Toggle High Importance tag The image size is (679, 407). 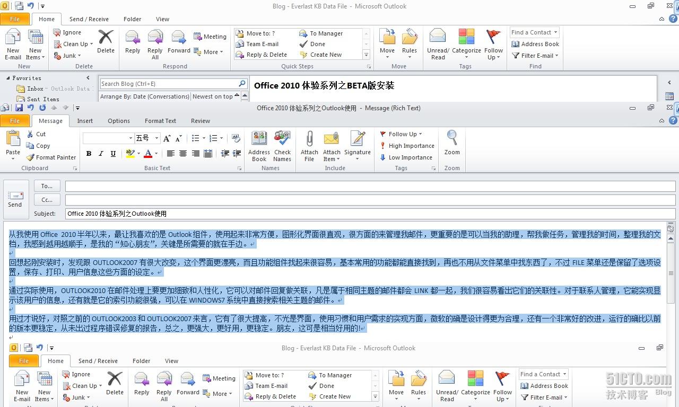click(x=407, y=146)
